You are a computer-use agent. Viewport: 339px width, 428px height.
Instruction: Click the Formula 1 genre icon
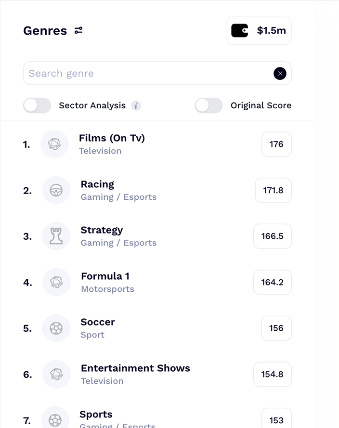click(x=56, y=282)
